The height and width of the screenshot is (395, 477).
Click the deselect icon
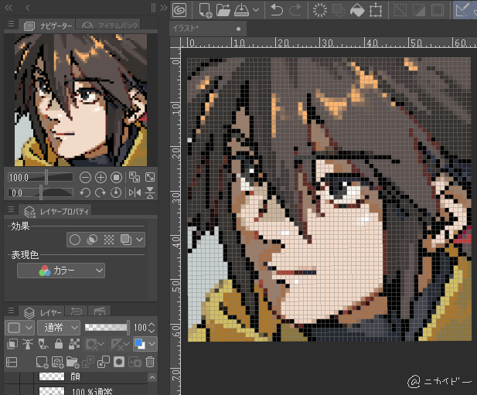pos(400,10)
